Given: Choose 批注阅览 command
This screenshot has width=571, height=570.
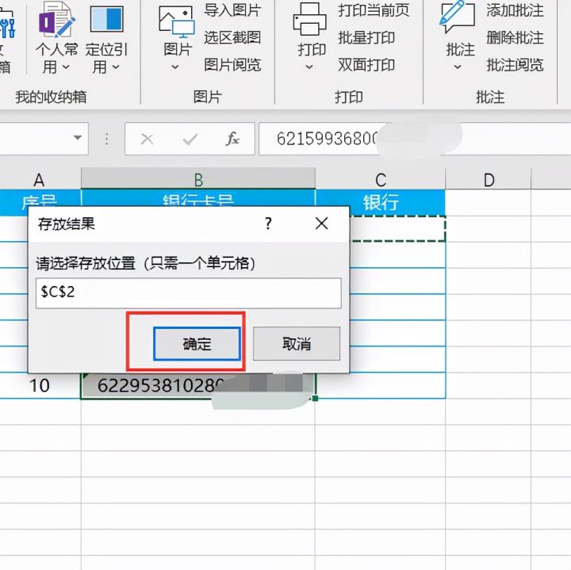Looking at the screenshot, I should coord(515,65).
